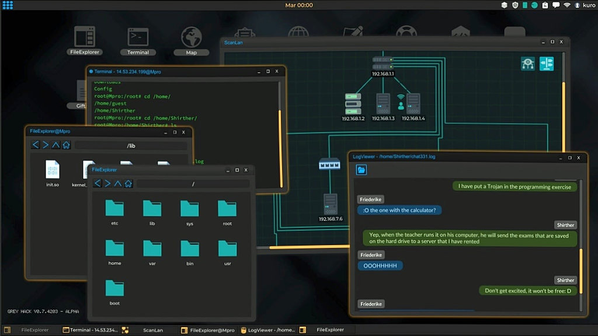This screenshot has height=336, width=598.
Task: Select the 192.168.1.1 router node
Action: click(383, 65)
